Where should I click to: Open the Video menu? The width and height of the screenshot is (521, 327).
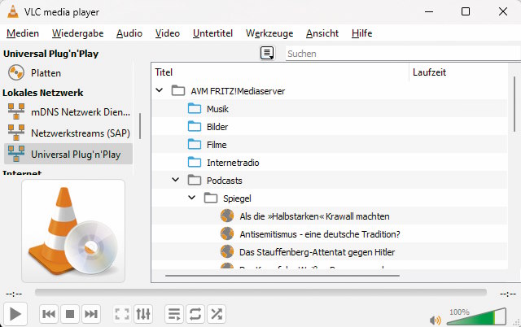coord(168,33)
